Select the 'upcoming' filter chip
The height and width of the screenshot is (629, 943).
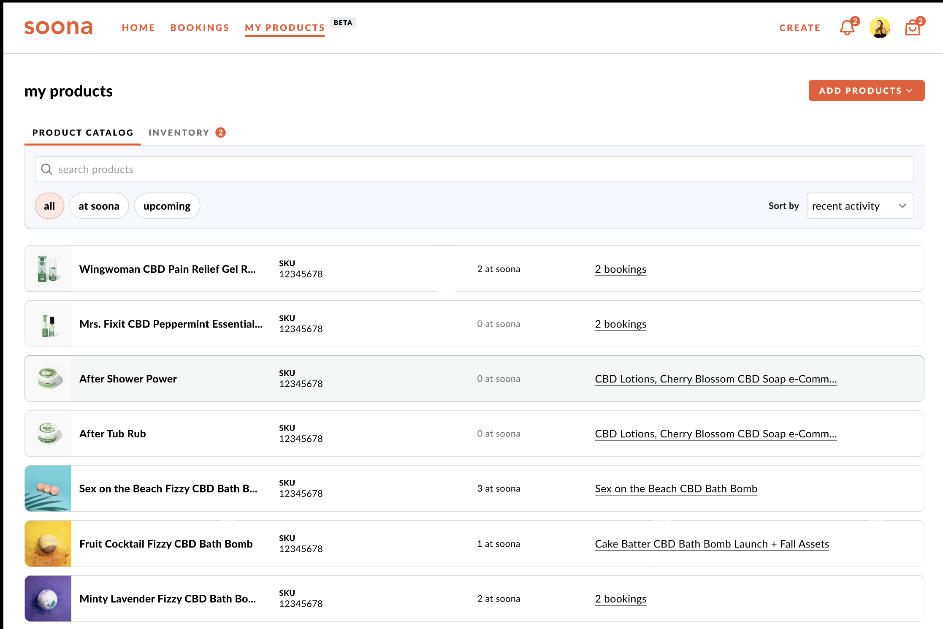coord(167,206)
